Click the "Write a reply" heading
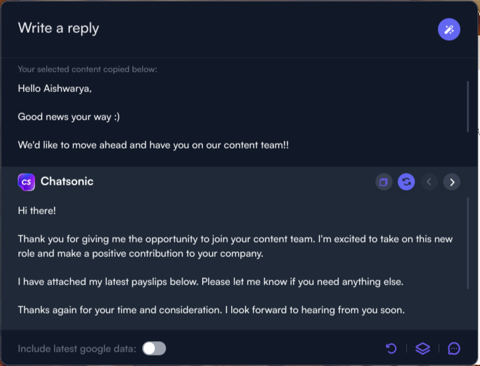Screen dimensions: 480x366 (59, 28)
